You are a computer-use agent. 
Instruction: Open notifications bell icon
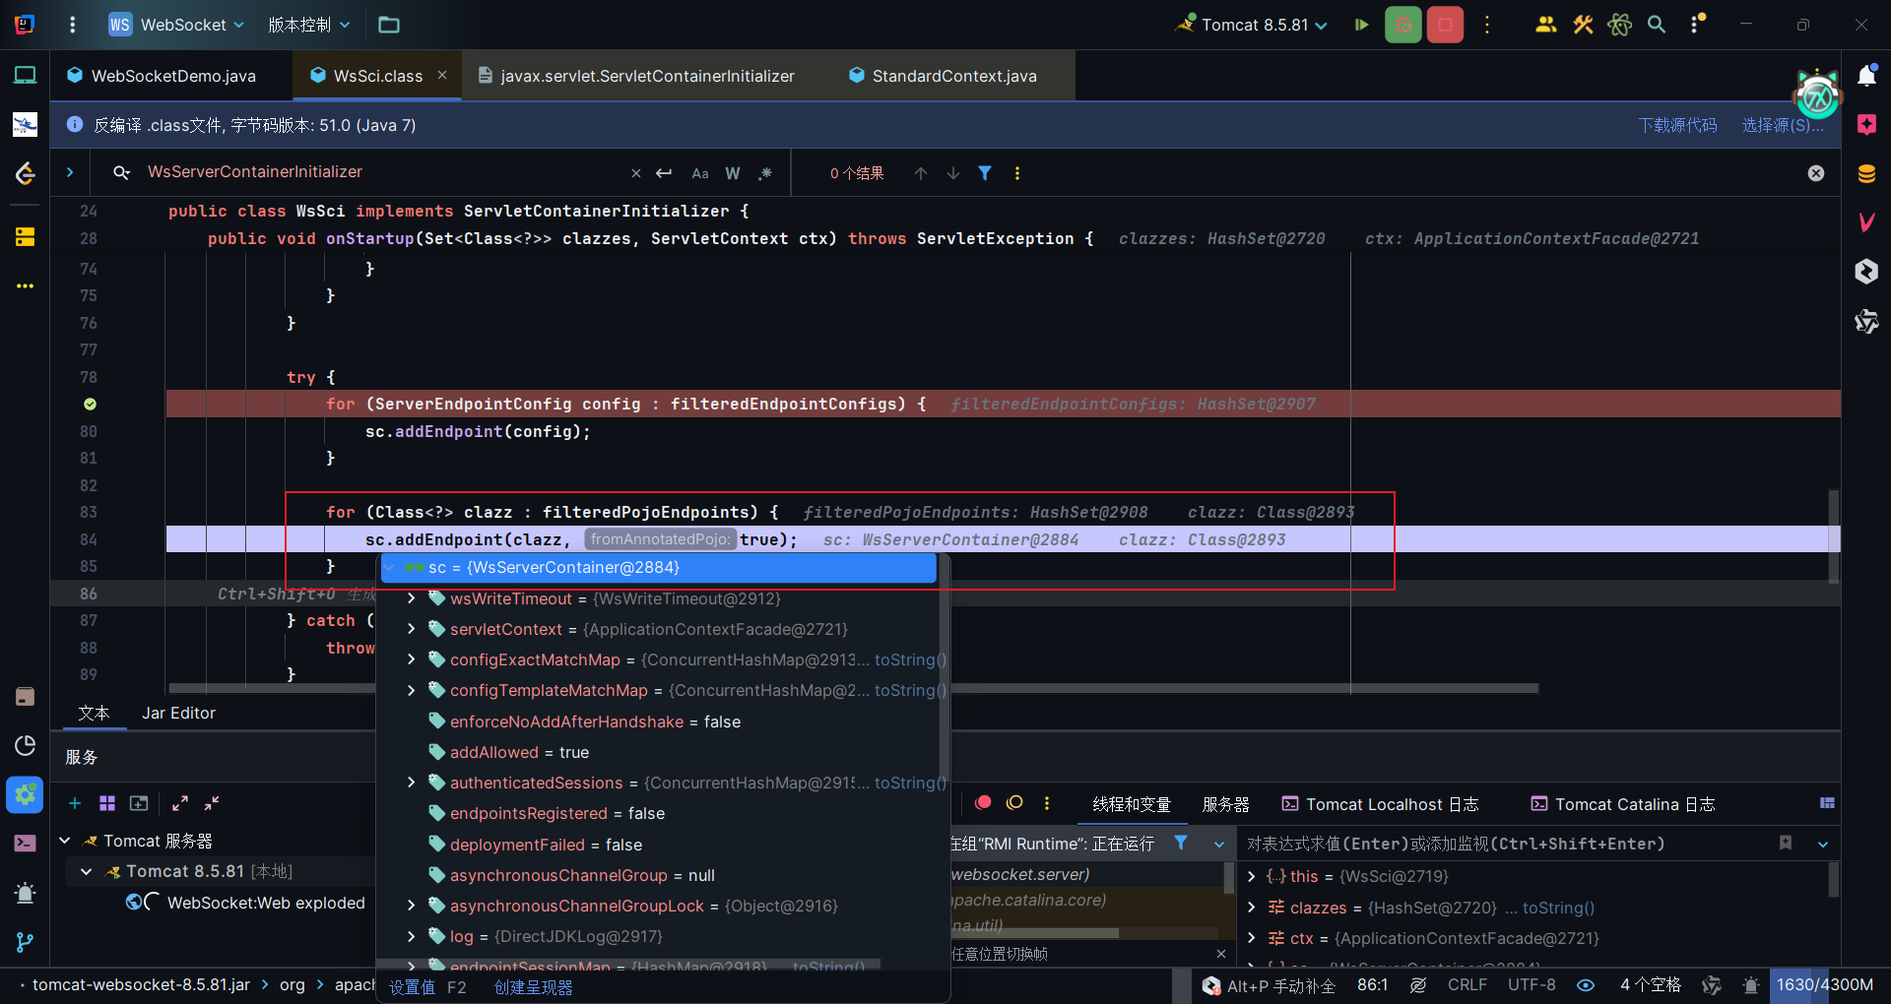[x=1866, y=76]
